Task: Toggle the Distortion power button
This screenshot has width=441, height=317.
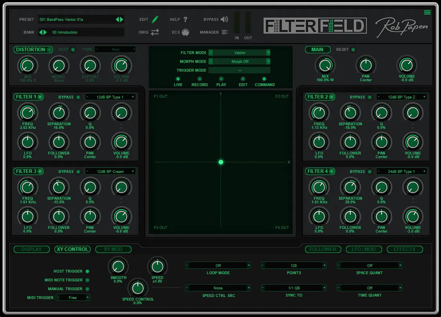Action: 49,50
